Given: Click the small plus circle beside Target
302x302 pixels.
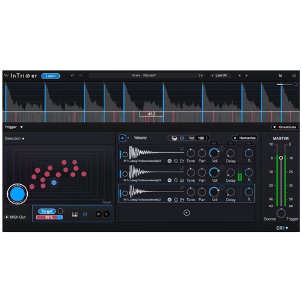Looking at the screenshot, I should point(60,211).
